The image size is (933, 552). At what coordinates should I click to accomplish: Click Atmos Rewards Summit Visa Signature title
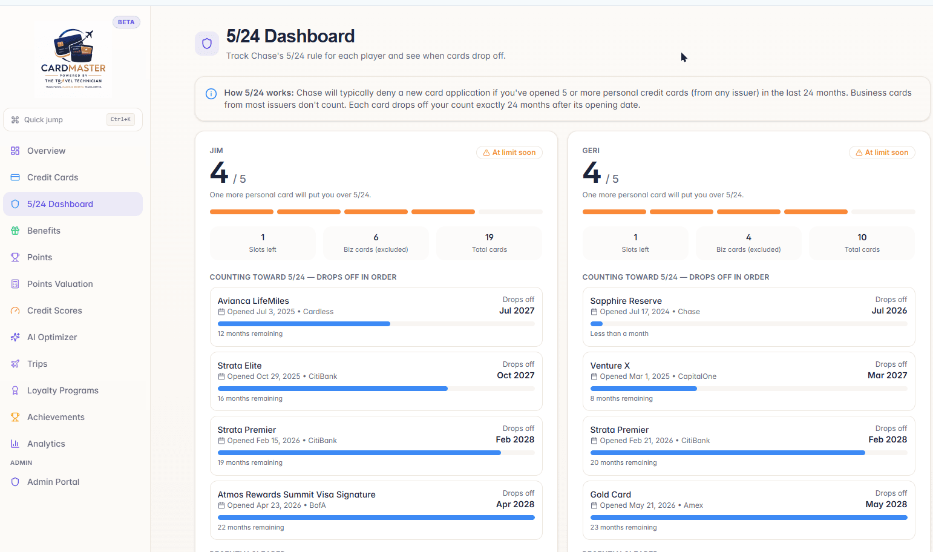tap(296, 494)
